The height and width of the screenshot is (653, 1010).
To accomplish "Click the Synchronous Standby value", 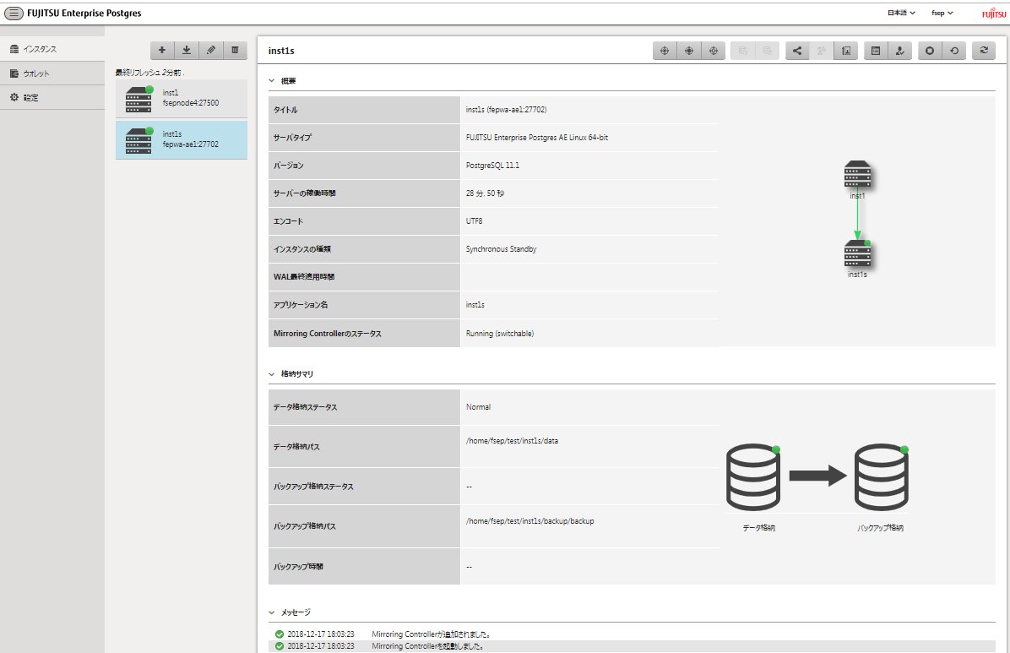I will [x=501, y=249].
